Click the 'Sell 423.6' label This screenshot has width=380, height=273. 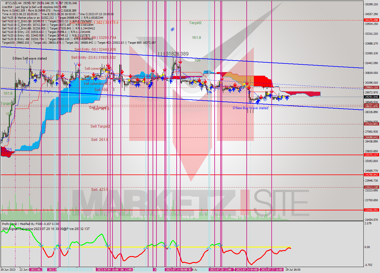(x=100, y=190)
